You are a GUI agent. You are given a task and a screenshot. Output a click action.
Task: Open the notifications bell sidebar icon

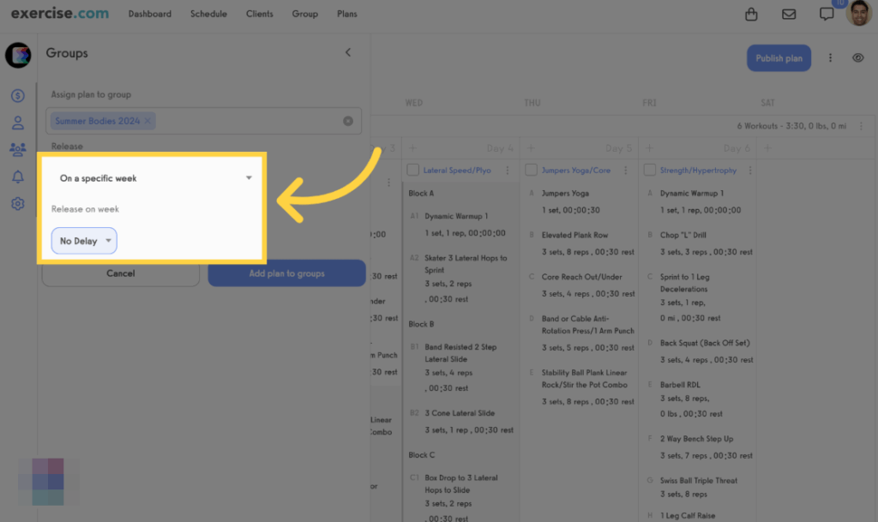pos(17,177)
